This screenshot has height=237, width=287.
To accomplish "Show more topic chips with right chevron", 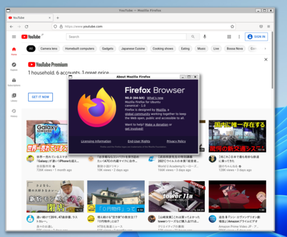I will pyautogui.click(x=265, y=49).
